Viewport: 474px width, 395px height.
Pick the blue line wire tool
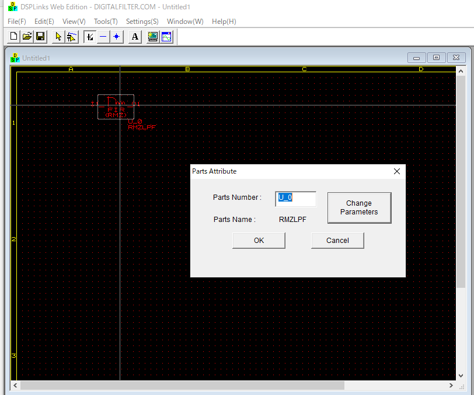coord(103,37)
